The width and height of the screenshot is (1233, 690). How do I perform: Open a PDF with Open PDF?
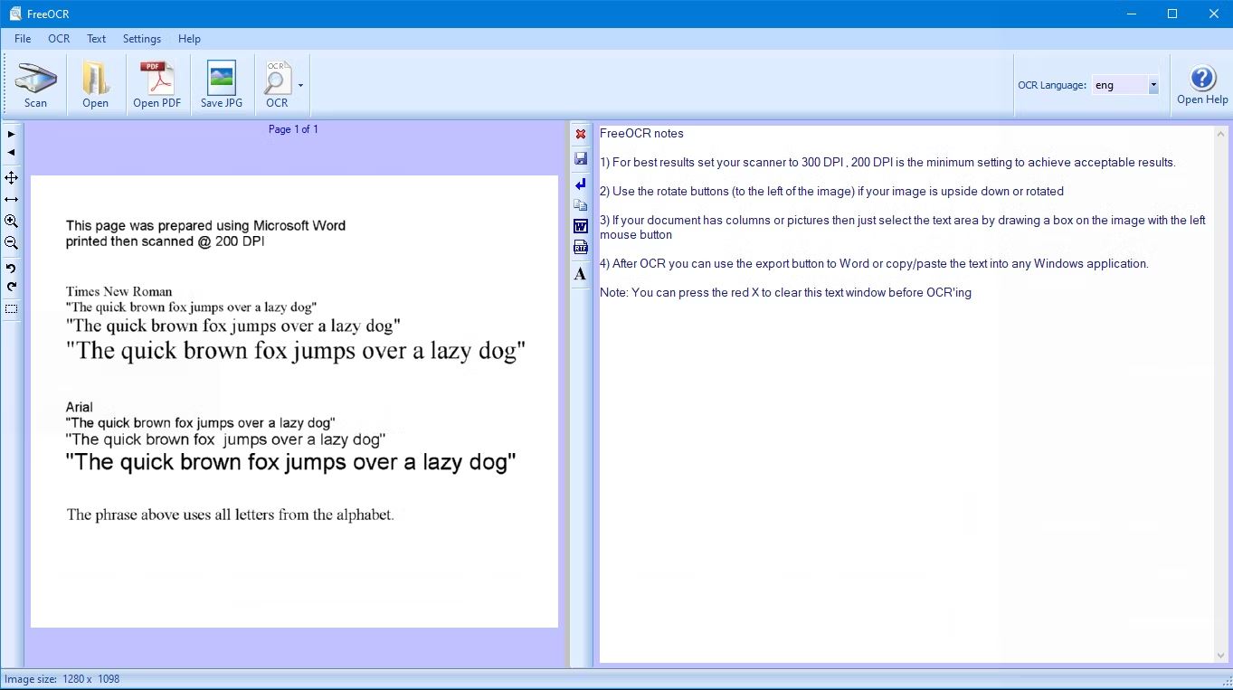pyautogui.click(x=157, y=85)
